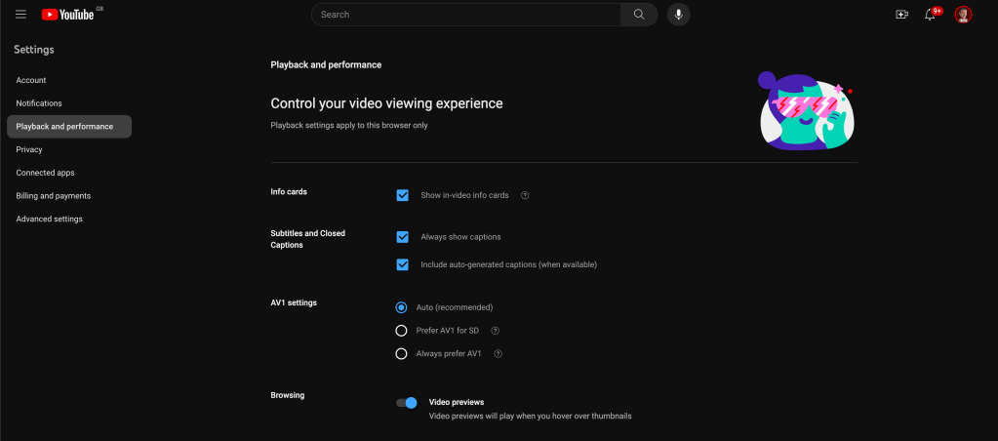
Task: Open the notifications bell
Action: coord(931,14)
